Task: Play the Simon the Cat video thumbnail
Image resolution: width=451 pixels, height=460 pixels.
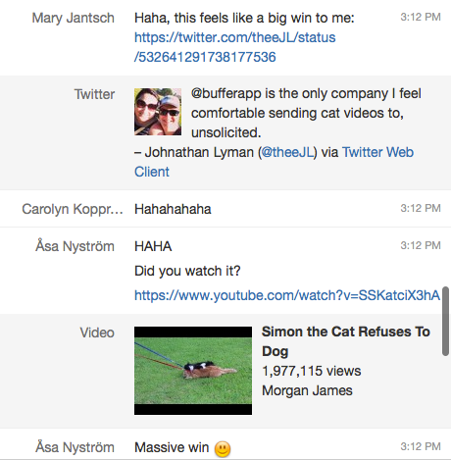Action: coord(193,371)
